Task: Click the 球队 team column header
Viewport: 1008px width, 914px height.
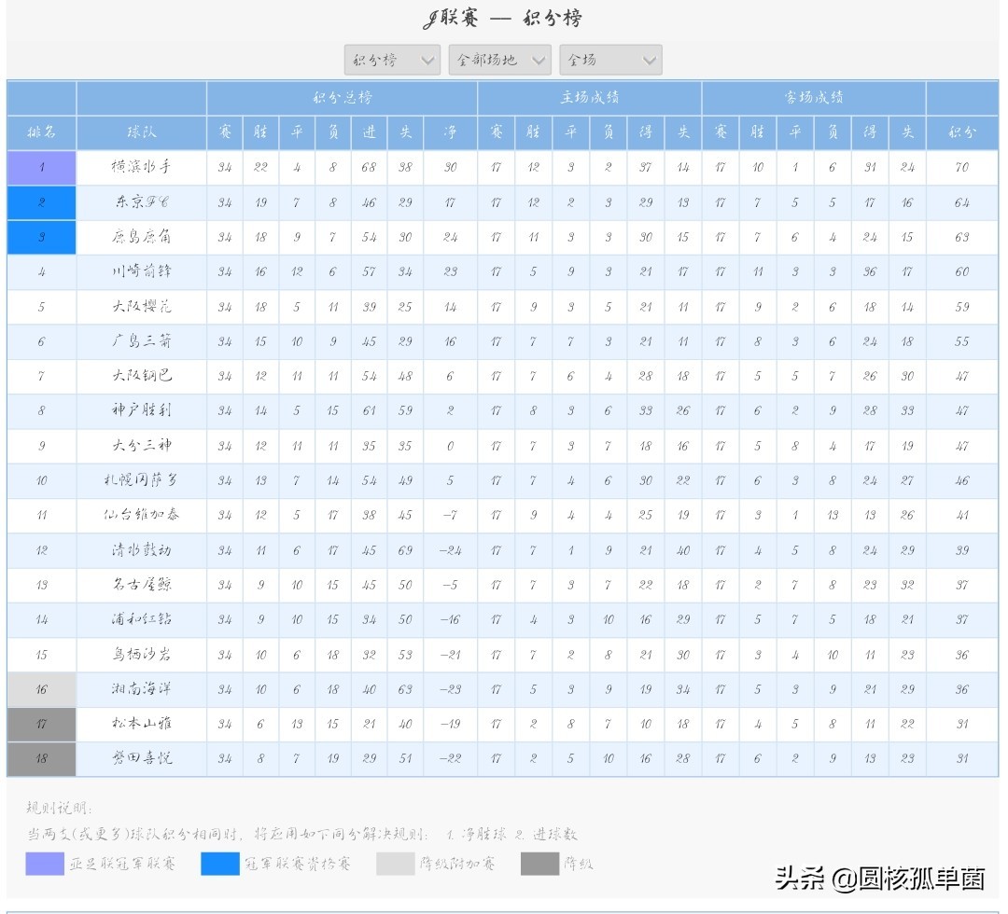Action: tap(145, 132)
